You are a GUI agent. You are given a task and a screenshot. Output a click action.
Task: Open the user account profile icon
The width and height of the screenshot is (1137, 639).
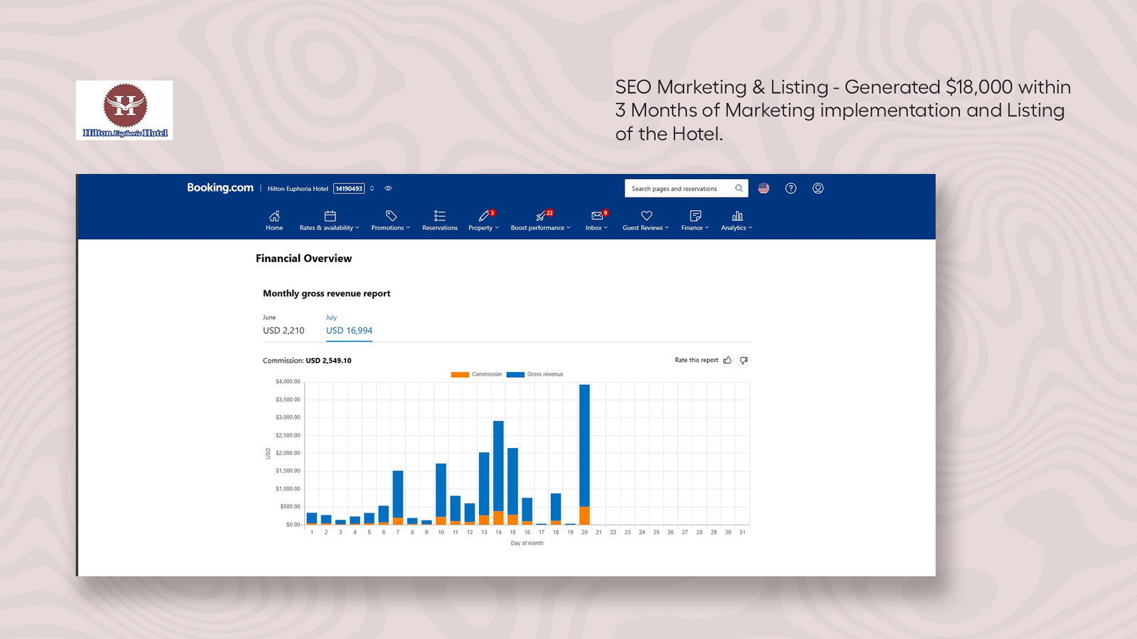pyautogui.click(x=818, y=188)
